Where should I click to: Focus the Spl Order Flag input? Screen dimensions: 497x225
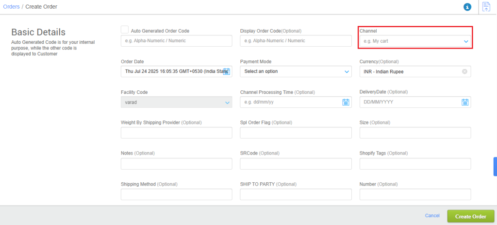(296, 133)
